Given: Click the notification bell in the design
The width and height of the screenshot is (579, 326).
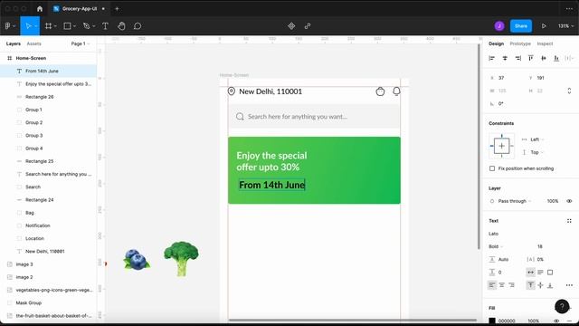Looking at the screenshot, I should [396, 91].
